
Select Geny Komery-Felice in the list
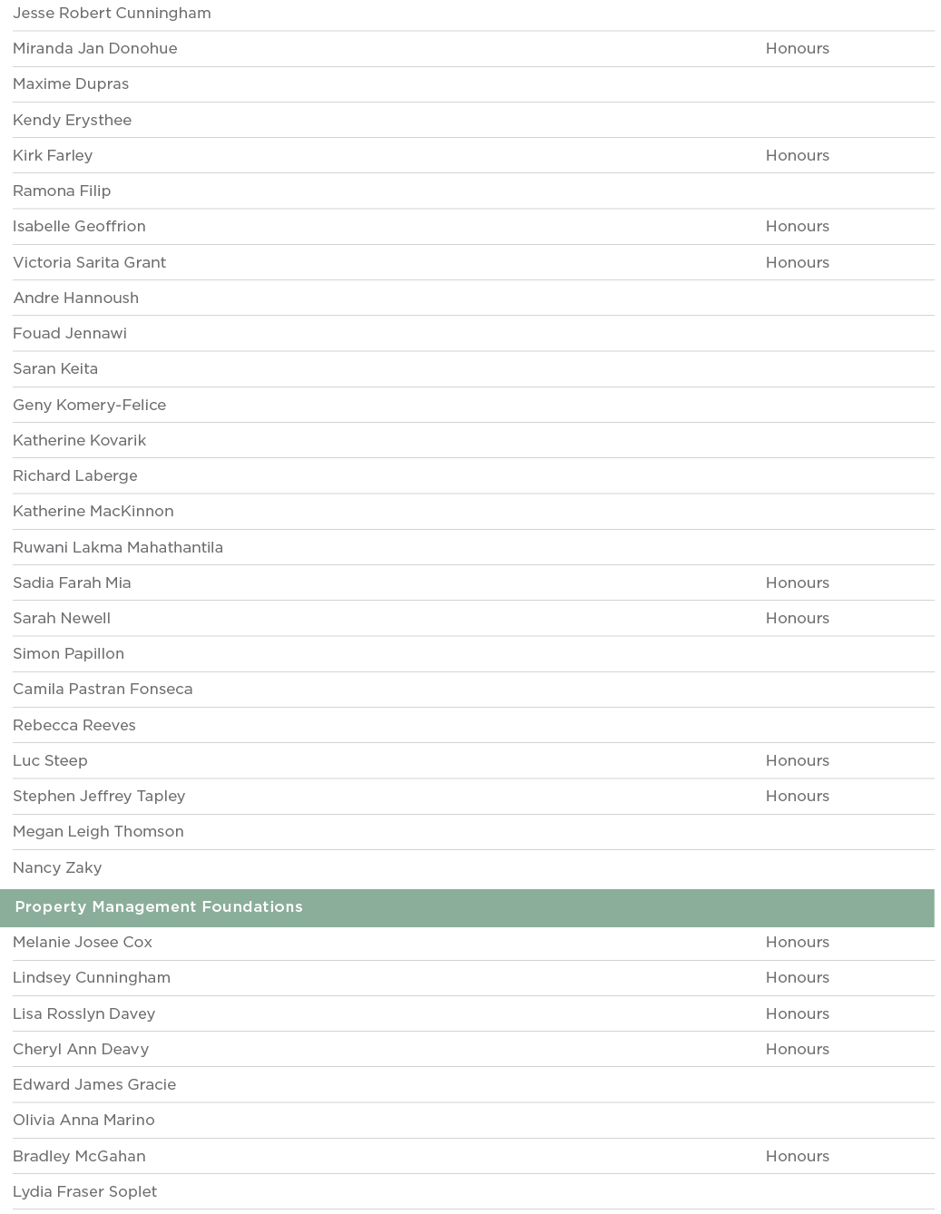89,405
